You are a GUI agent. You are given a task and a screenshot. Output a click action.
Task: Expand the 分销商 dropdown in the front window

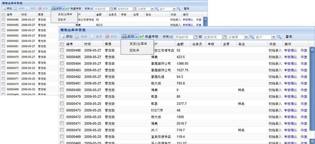(x=246, y=37)
